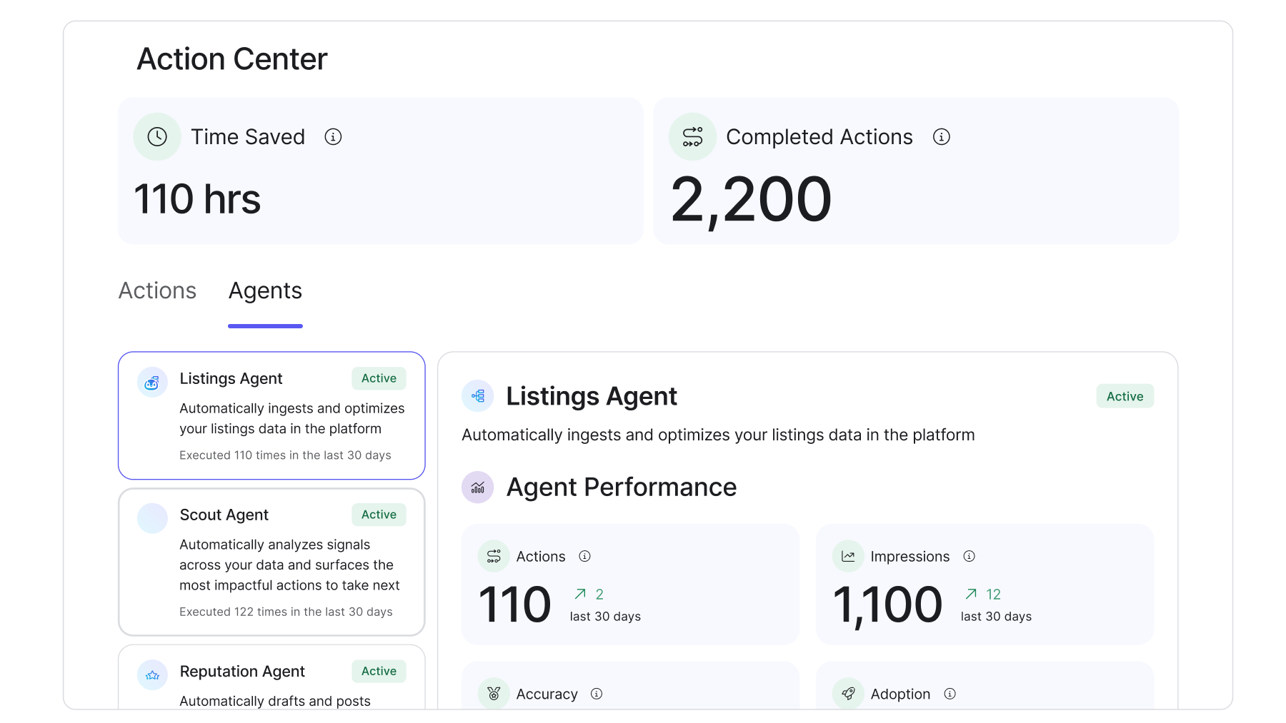The height and width of the screenshot is (723, 1286).
Task: Open the Reputation Agent card
Action: point(271,678)
